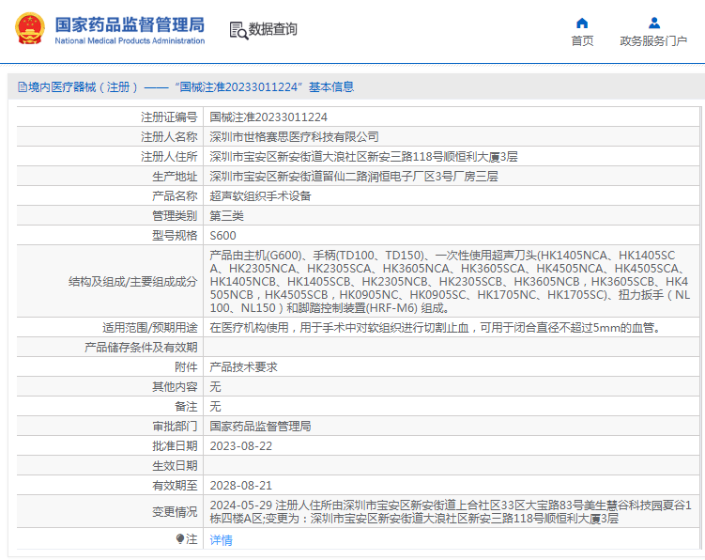The width and height of the screenshot is (705, 560).
Task: Open the data query magnifier icon
Action: [238, 30]
